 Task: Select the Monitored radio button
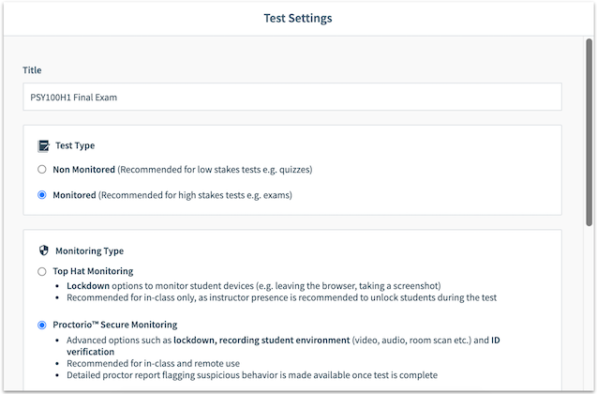pyautogui.click(x=42, y=195)
